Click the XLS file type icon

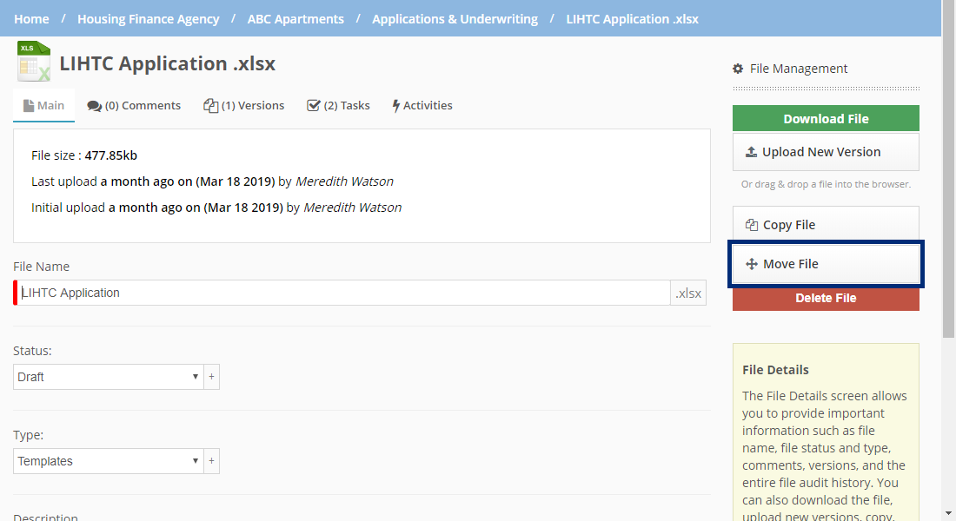click(x=34, y=62)
